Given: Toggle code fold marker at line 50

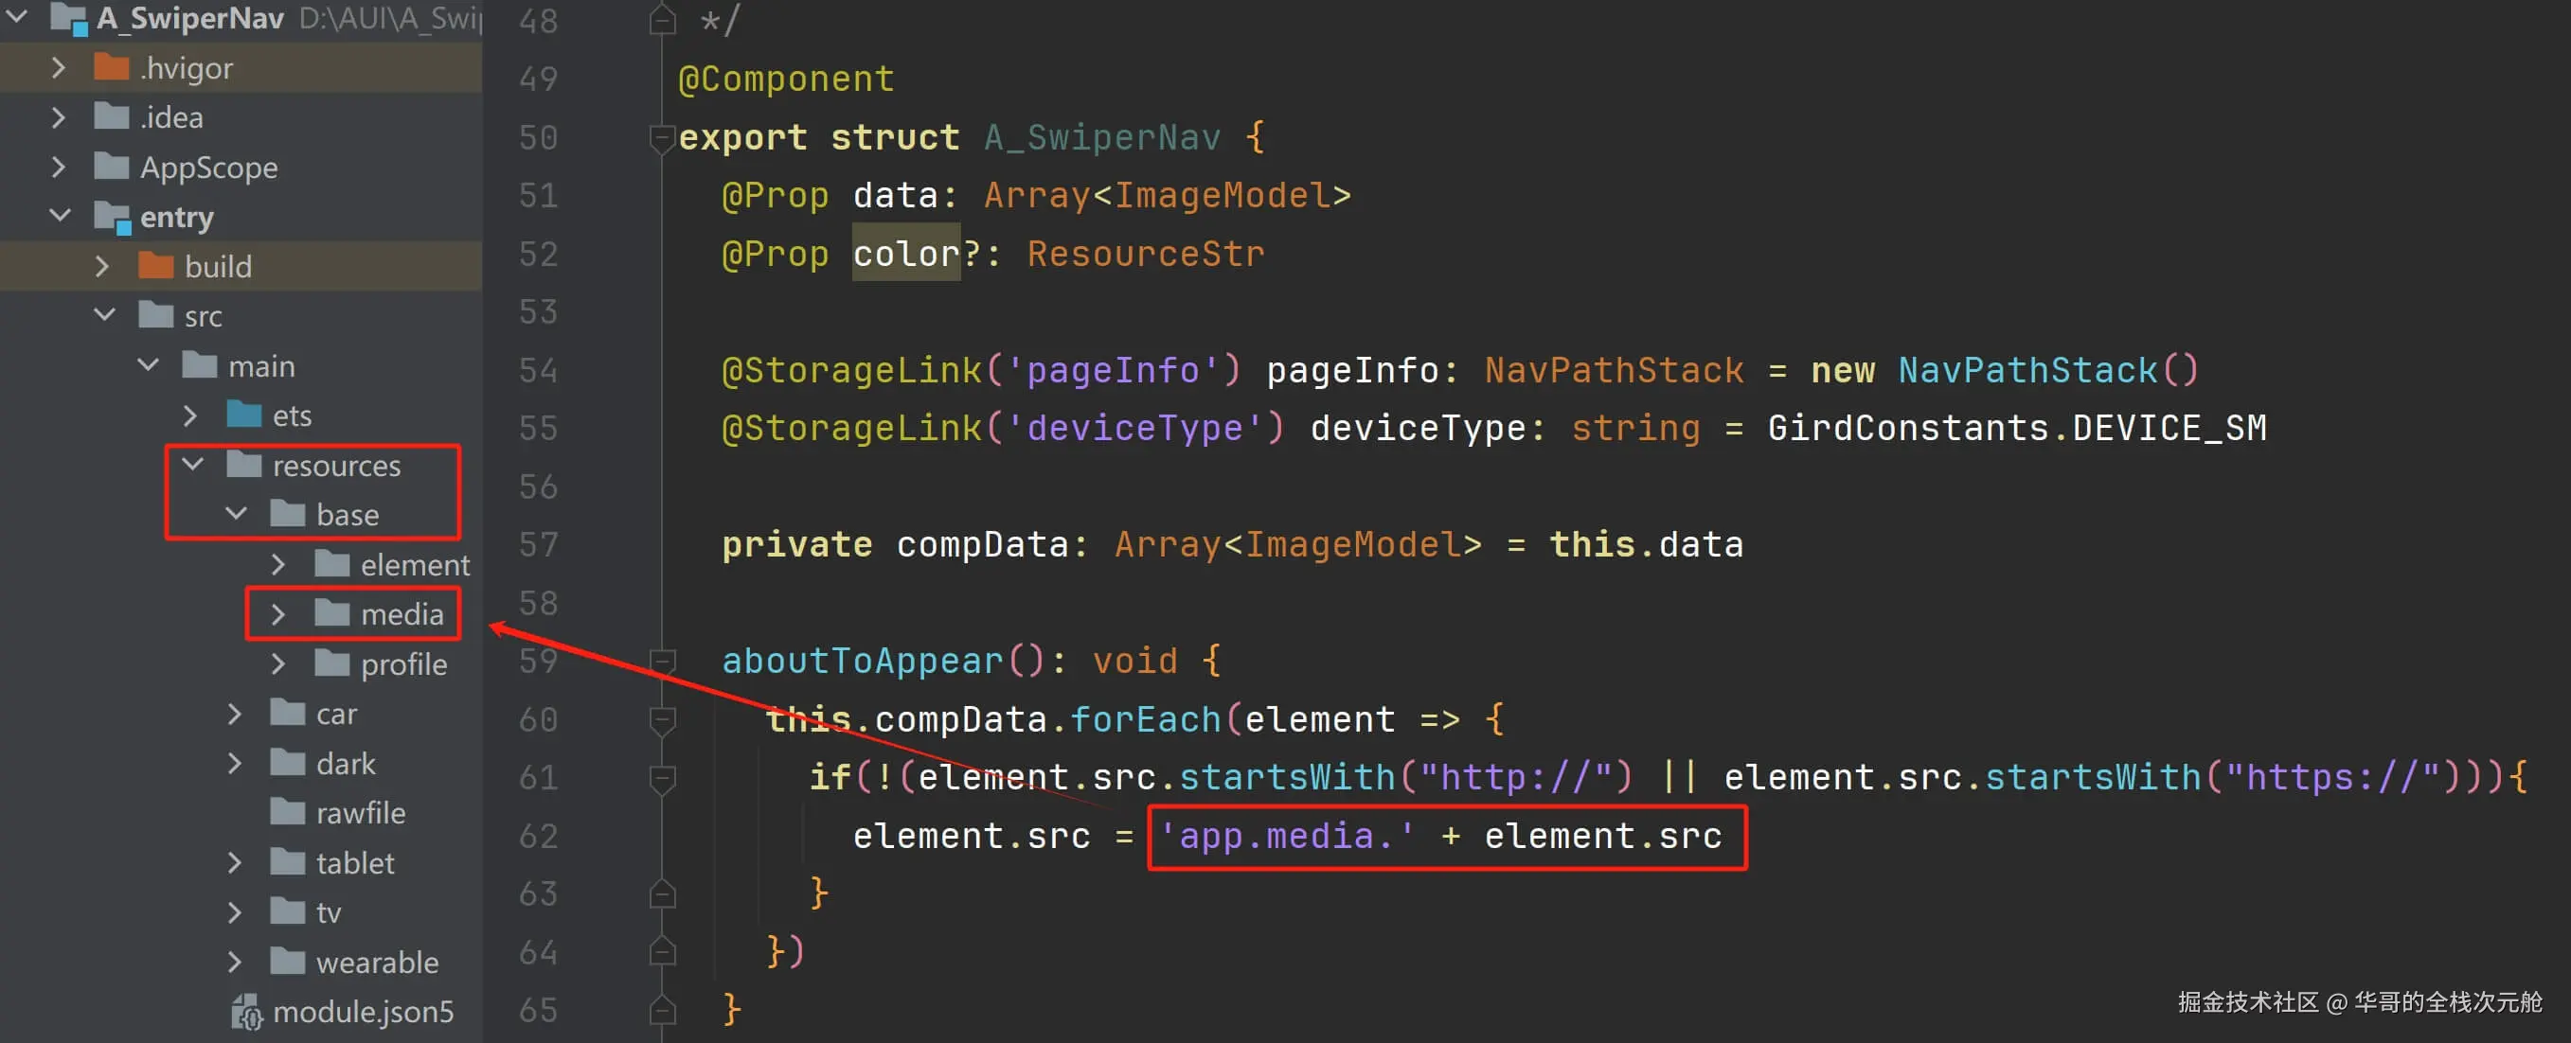Looking at the screenshot, I should coord(661,136).
